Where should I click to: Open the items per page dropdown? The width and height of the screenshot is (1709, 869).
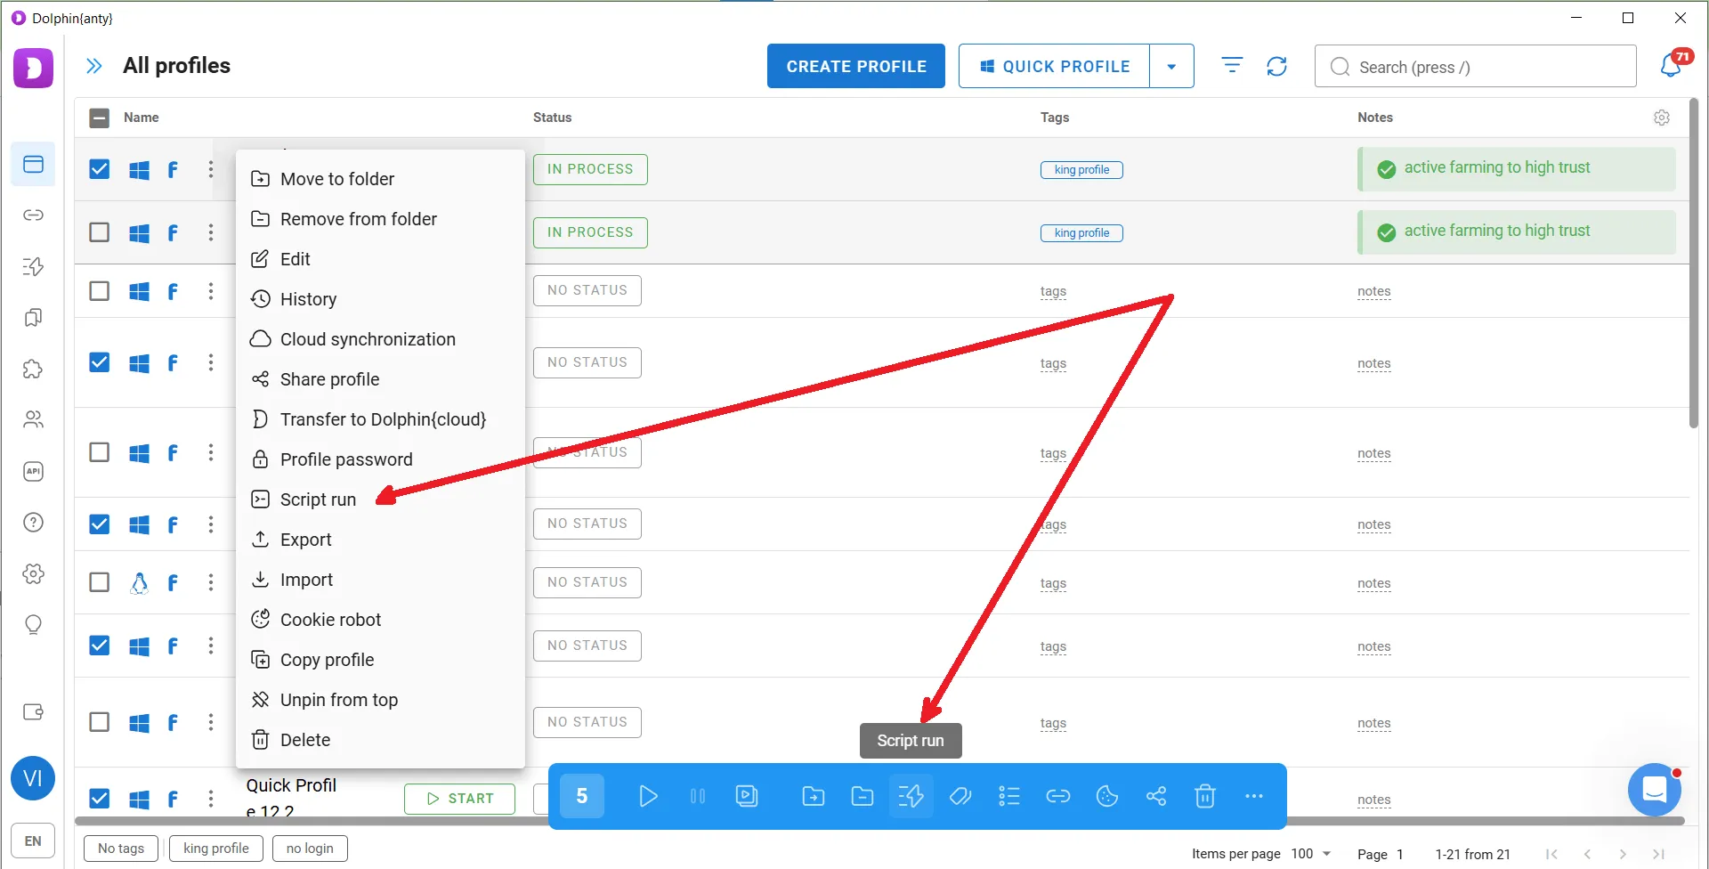(1312, 854)
